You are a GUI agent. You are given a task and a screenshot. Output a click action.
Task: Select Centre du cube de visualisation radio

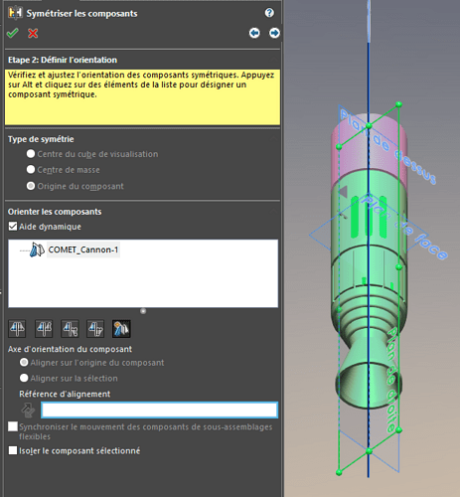(31, 154)
